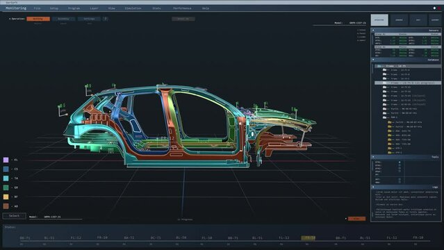Image resolution: width=444 pixels, height=250 pixels.
Task: Click the brown legend swatch at bottom
Action: tap(6, 206)
